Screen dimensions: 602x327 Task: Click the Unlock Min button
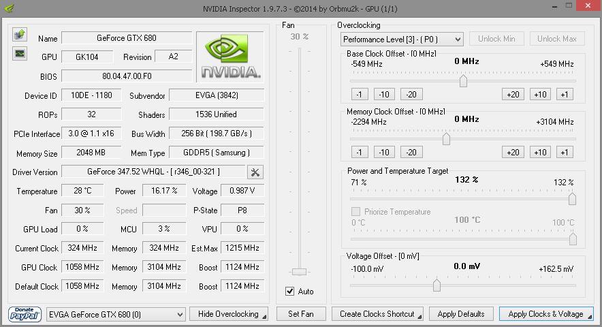496,39
